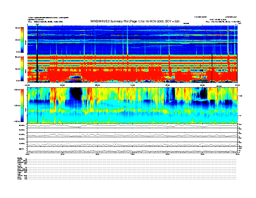Click the -145.00 label on TNR scale
This screenshot has height=198, width=256.
(x=17, y=121)
